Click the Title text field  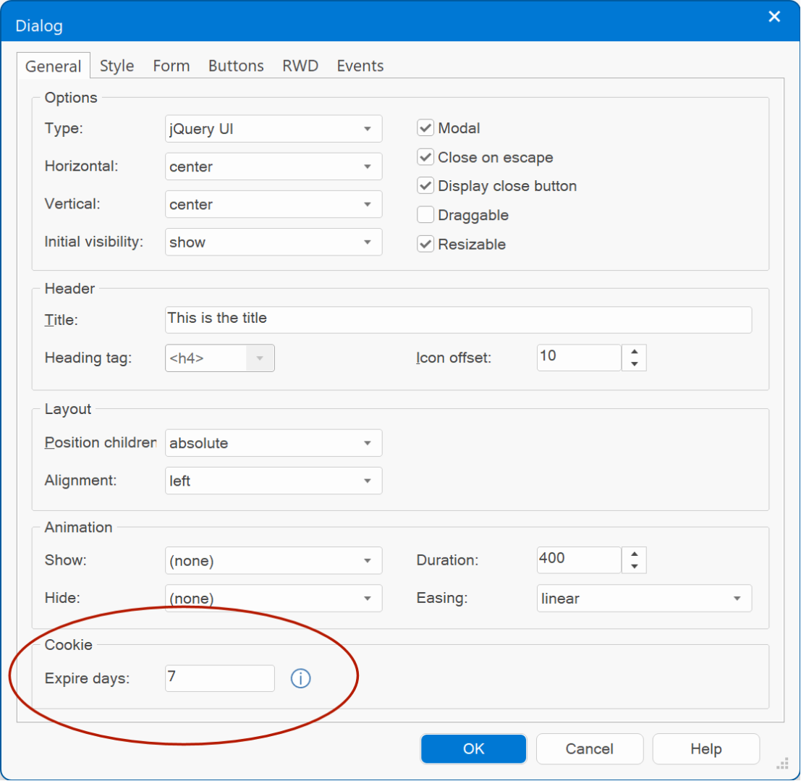[458, 320]
